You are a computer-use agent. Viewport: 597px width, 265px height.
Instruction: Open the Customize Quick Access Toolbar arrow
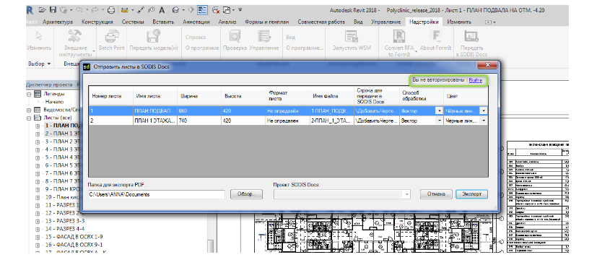(240, 10)
